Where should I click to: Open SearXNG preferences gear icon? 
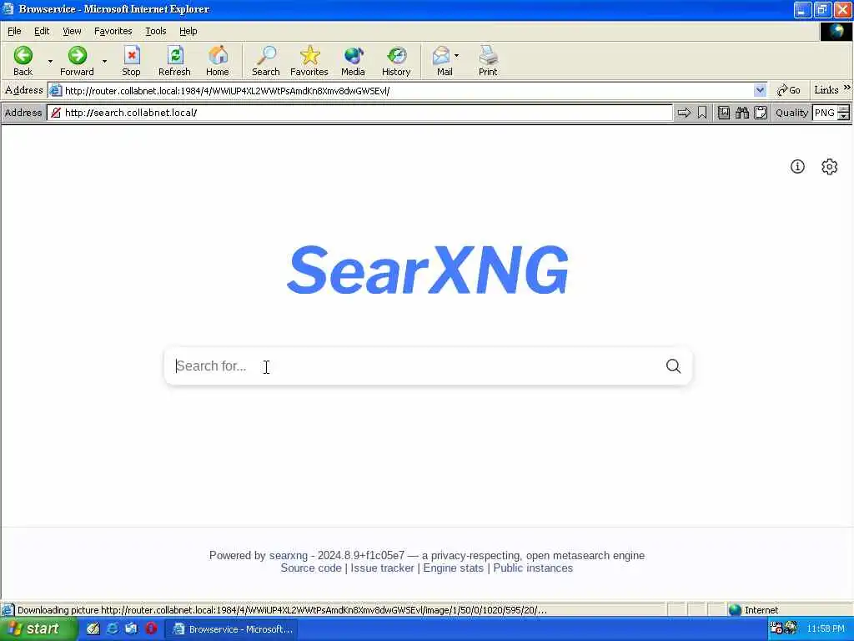829,167
